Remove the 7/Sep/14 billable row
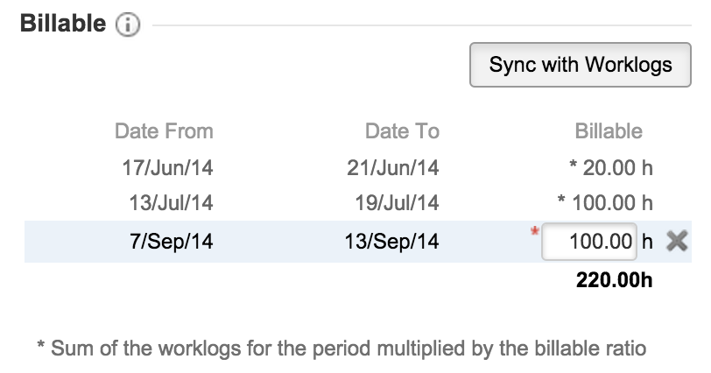 [x=676, y=242]
